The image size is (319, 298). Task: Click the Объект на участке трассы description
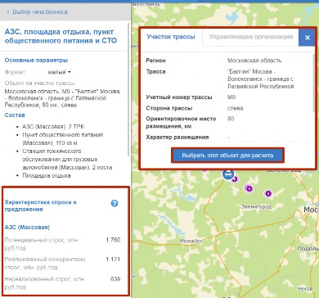[x=62, y=98]
